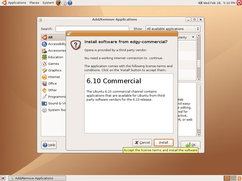Select the Other category icon
Image resolution: width=242 pixels, height=181 pixels.
coord(44,90)
